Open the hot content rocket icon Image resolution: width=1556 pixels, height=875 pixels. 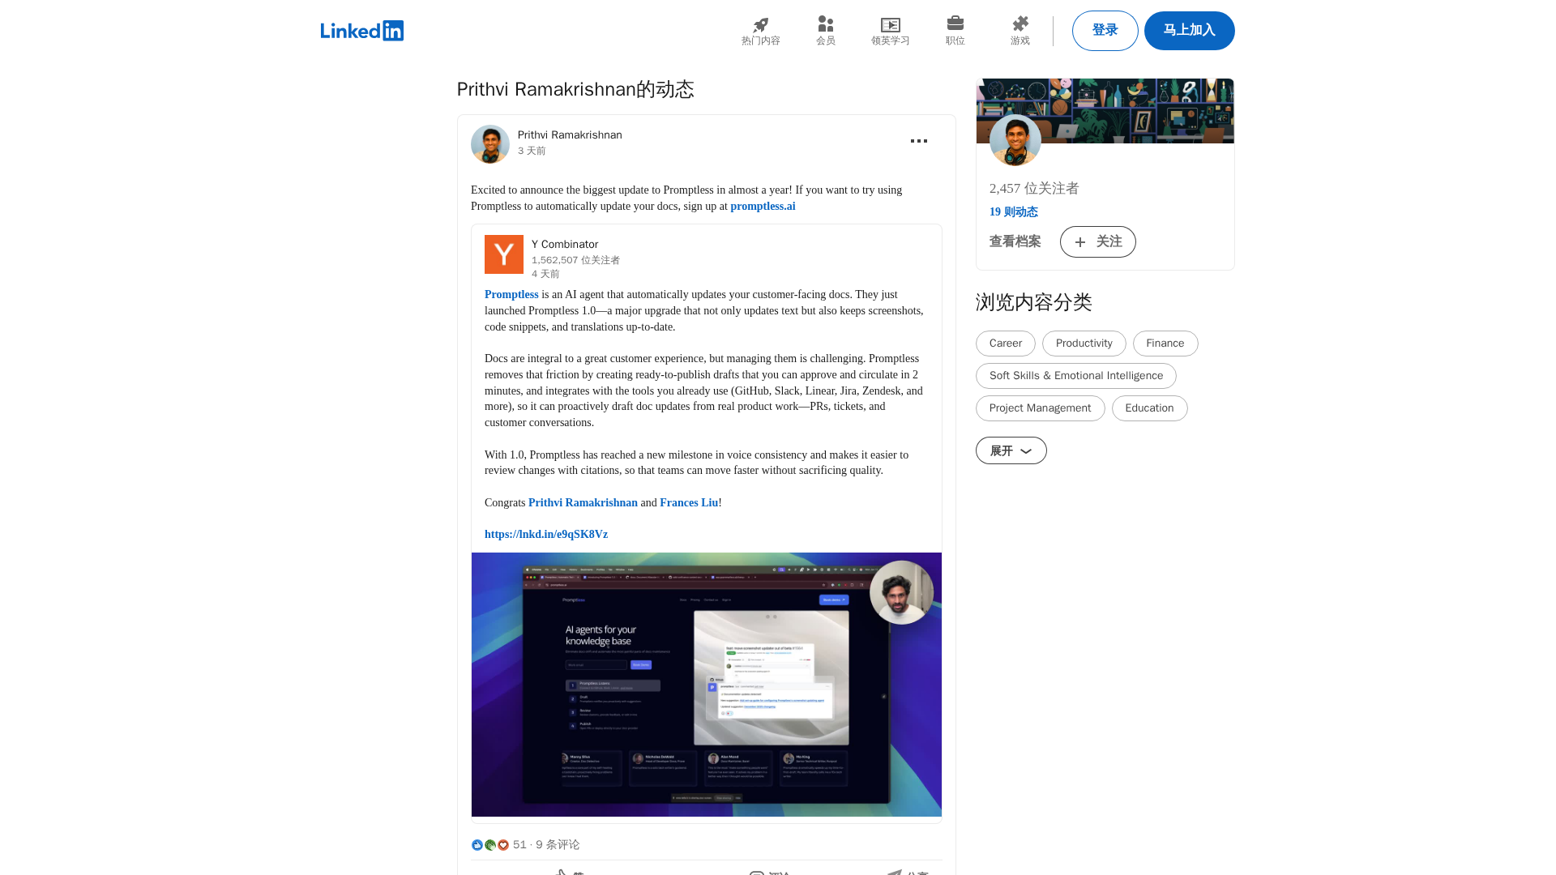click(760, 25)
